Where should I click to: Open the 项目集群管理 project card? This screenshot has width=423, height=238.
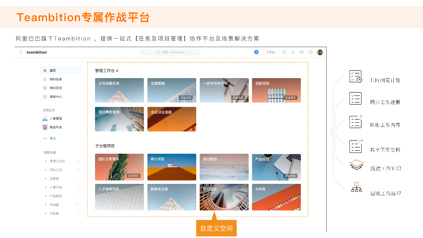point(119,119)
